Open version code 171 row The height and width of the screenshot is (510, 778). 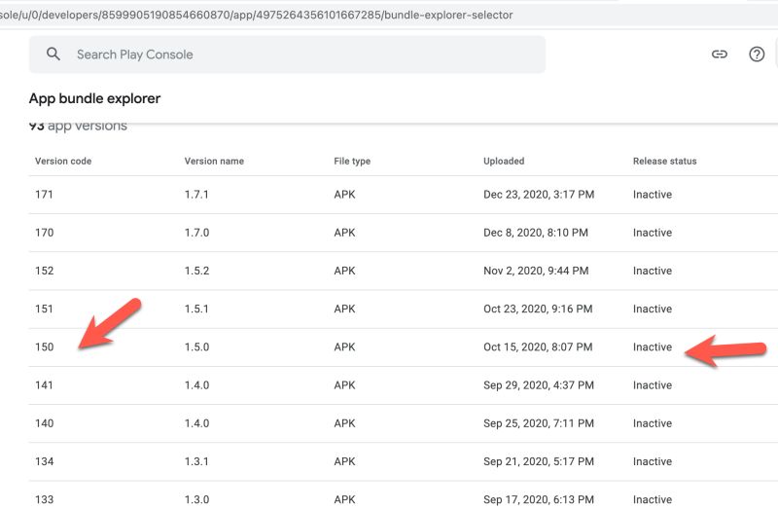403,195
